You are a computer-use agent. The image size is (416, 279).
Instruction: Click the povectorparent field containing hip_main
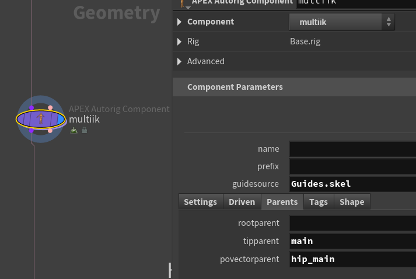352,259
